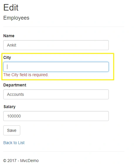Click inside the empty City text box

click(56, 67)
